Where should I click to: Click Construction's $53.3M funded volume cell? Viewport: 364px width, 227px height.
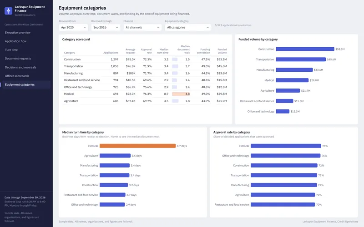(222, 59)
